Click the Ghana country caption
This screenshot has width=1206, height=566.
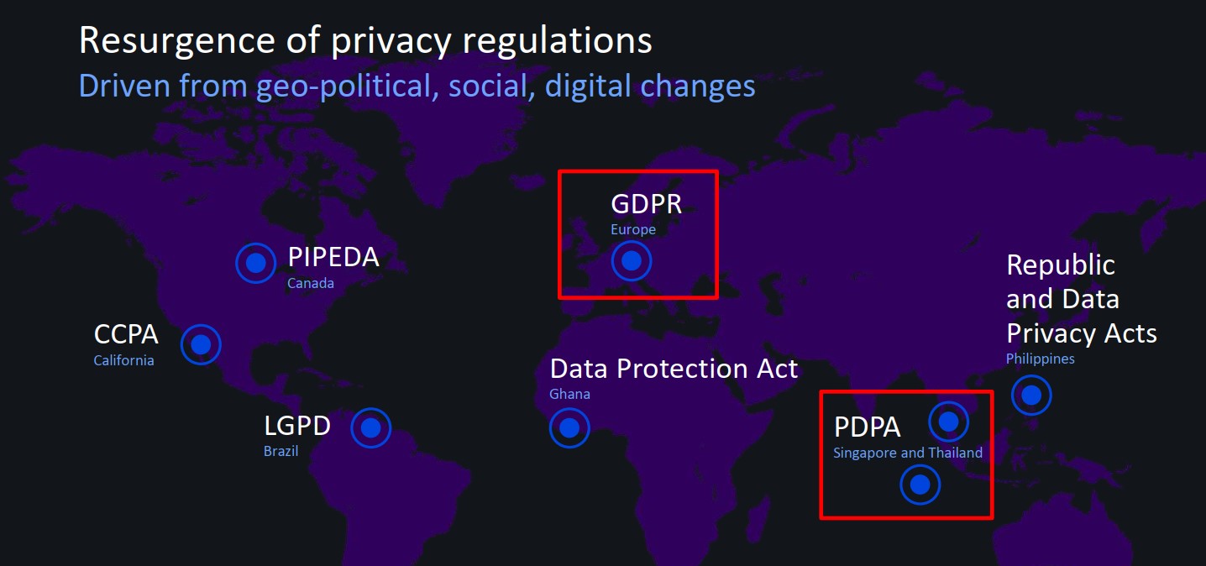[x=569, y=394]
